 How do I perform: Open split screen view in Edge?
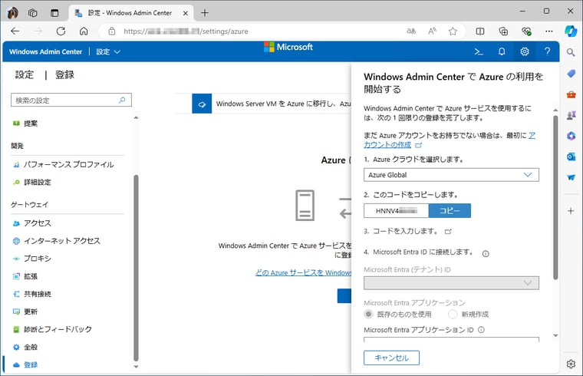click(480, 31)
